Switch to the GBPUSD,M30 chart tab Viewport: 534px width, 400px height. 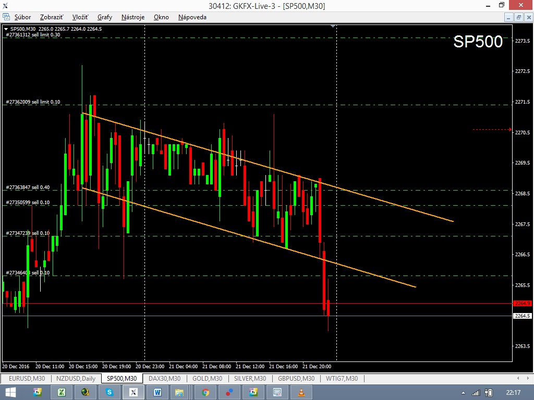tap(296, 378)
